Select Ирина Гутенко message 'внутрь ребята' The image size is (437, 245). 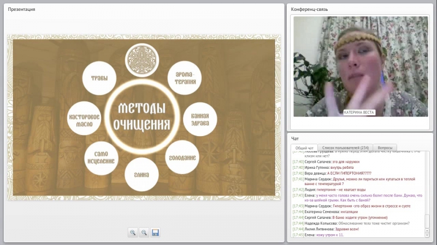[x=323, y=168]
